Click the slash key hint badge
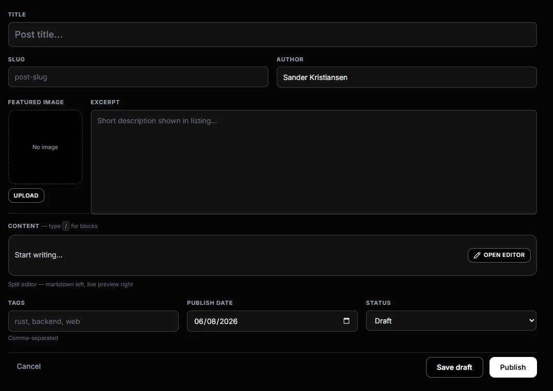Viewport: 553px width, 391px height. (x=66, y=226)
